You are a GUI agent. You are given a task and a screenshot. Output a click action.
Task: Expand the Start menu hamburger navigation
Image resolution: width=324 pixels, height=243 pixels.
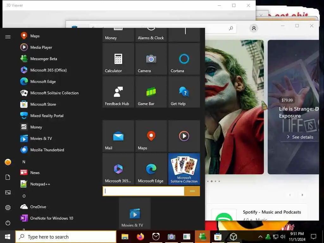coord(8,37)
